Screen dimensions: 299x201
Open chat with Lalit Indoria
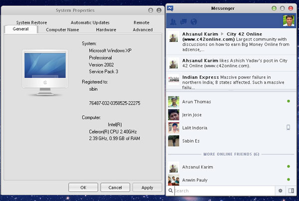point(231,128)
